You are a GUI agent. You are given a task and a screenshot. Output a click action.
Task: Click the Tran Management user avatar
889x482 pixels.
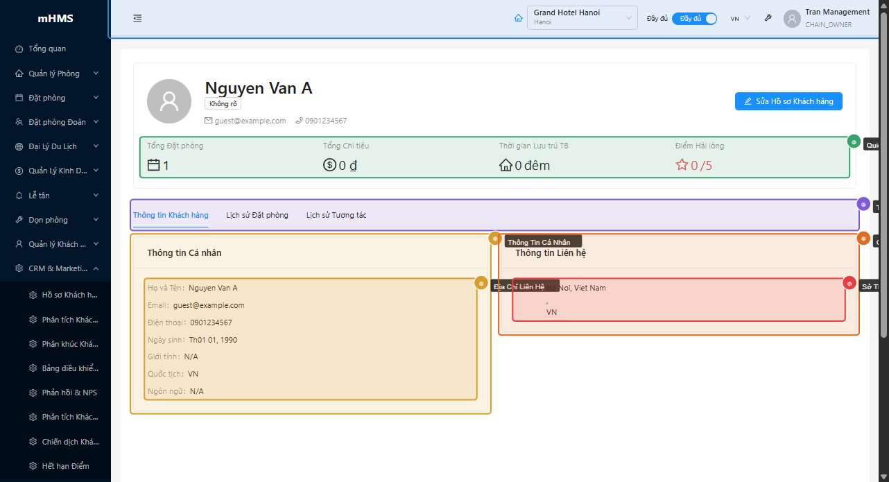click(792, 19)
